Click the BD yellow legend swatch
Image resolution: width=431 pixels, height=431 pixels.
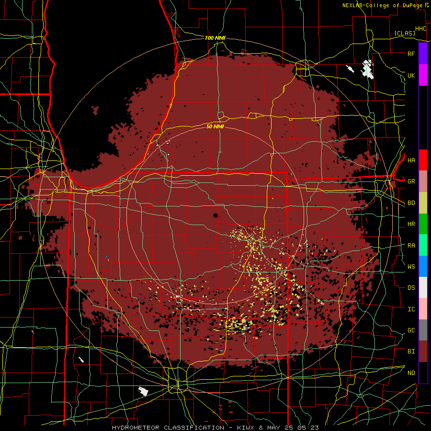coord(423,203)
